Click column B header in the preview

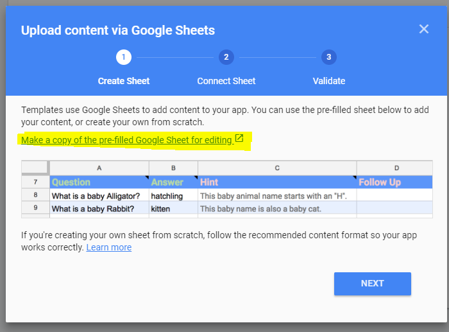point(174,168)
